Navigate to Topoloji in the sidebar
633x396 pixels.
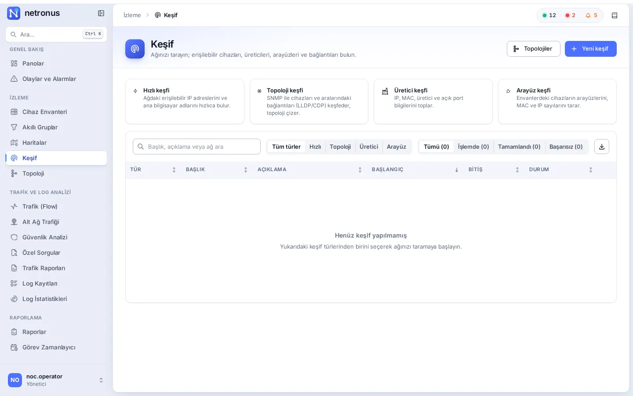(x=56, y=173)
